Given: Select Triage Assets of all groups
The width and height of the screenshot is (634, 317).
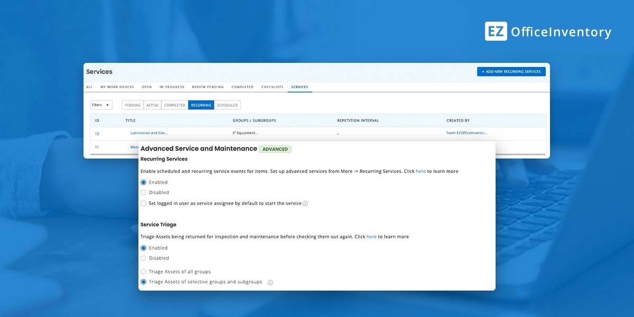Looking at the screenshot, I should click(x=143, y=271).
